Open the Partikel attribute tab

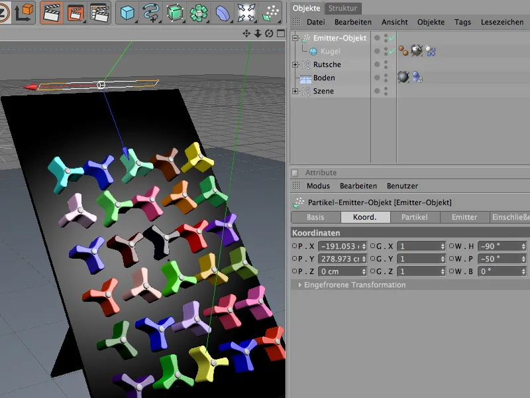(x=415, y=217)
